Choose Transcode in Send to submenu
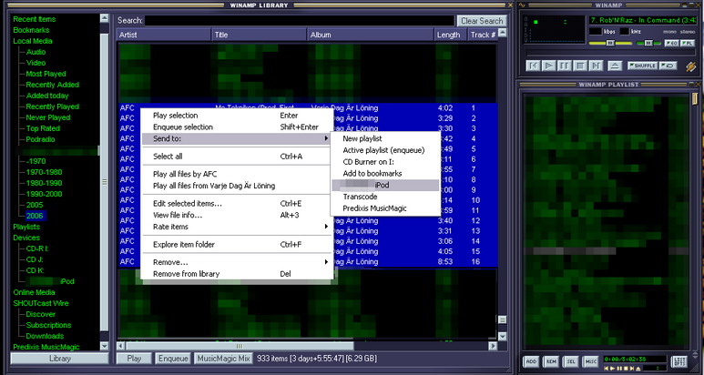This screenshot has height=375, width=704. tap(385, 197)
